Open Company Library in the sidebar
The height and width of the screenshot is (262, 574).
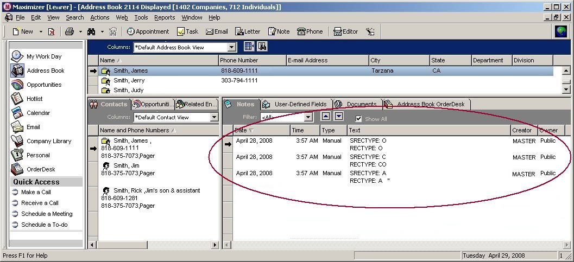click(x=41, y=141)
